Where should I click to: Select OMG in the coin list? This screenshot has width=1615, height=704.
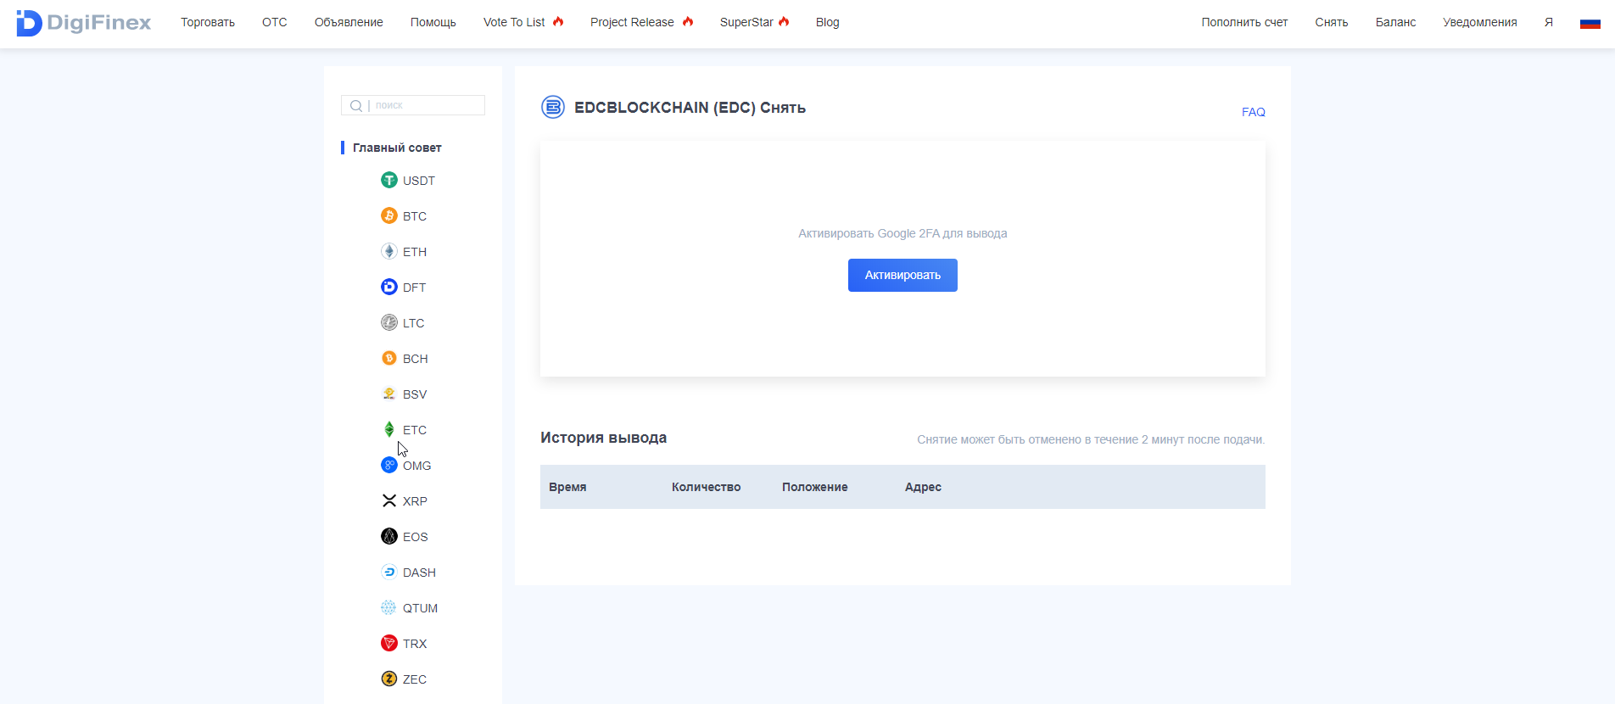(417, 466)
